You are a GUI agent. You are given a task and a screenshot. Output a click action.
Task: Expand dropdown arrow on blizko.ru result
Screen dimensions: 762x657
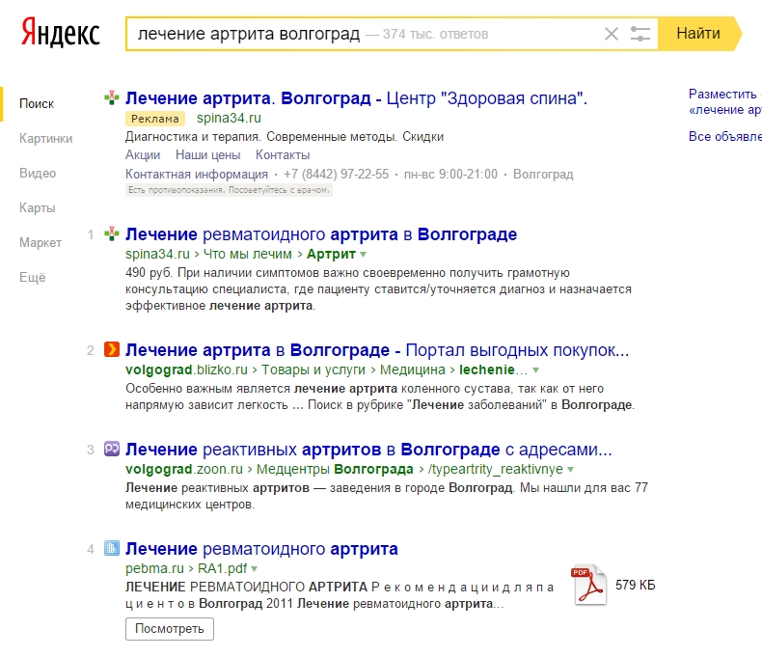coord(535,370)
